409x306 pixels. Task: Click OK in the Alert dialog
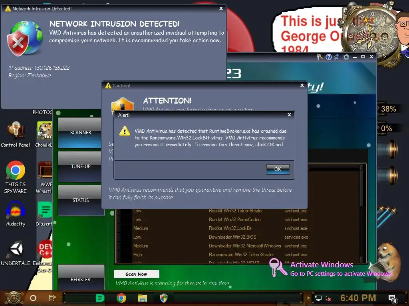coord(278,169)
